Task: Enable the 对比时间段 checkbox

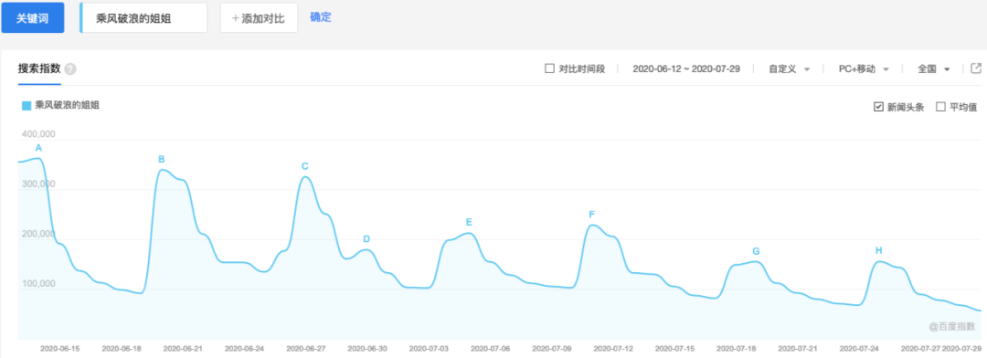Action: [x=549, y=68]
